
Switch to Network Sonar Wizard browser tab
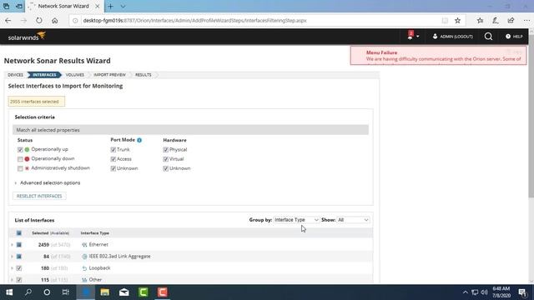point(63,6)
